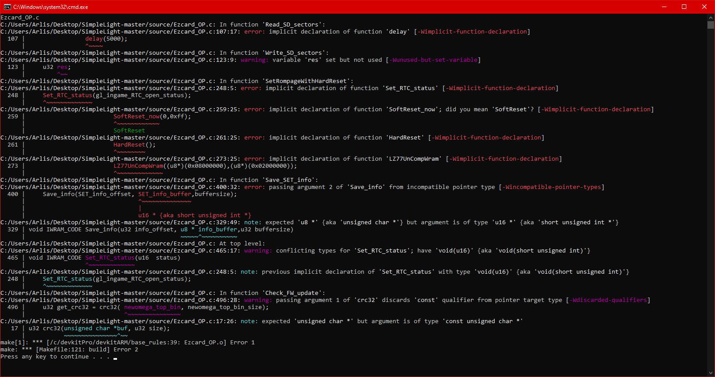Click 'conflicting types for' warning text
This screenshot has width=715, height=377.
tap(313, 251)
